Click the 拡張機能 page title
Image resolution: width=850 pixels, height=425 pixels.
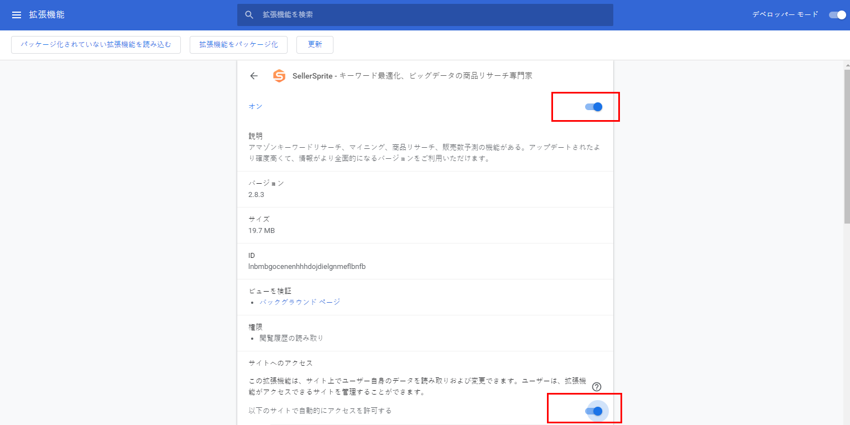[46, 15]
